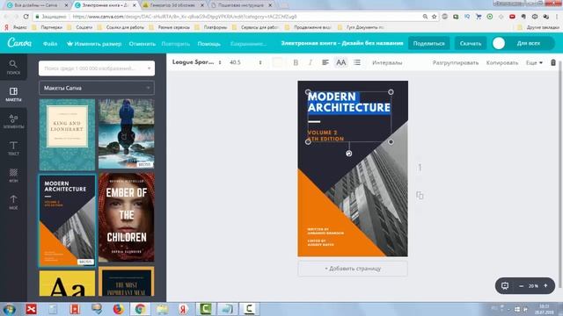Toggle bulleted list formatting
This screenshot has width=563, height=316.
pos(357,62)
